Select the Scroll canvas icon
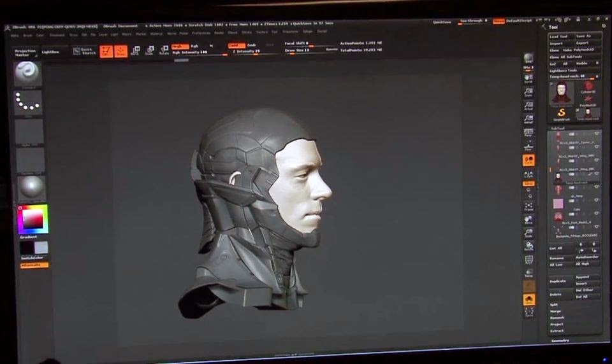612x364 pixels. (528, 79)
